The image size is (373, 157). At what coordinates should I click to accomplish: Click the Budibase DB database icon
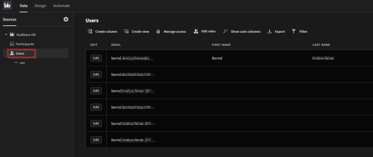coord(12,34)
